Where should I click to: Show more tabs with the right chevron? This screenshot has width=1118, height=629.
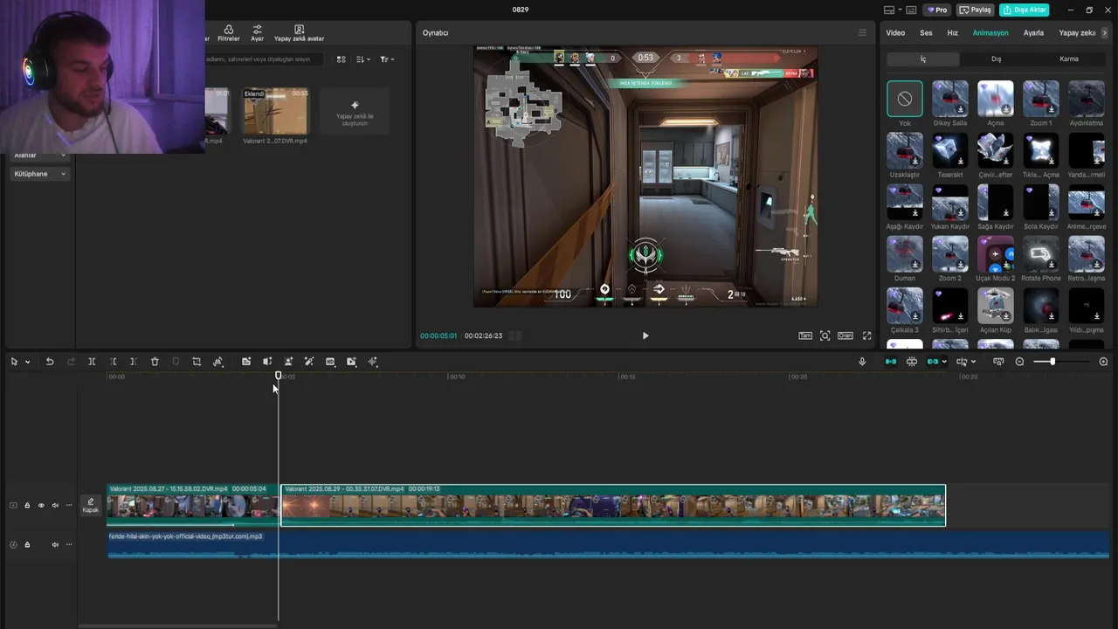point(1105,33)
